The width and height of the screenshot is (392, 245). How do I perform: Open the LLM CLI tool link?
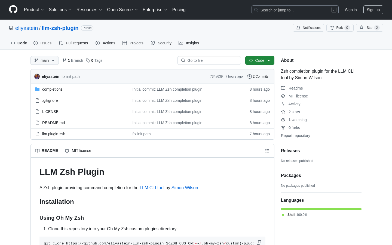point(152,188)
